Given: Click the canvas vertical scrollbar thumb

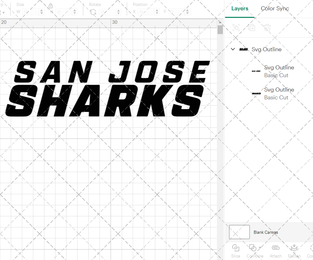Looking at the screenshot, I should (x=220, y=29).
